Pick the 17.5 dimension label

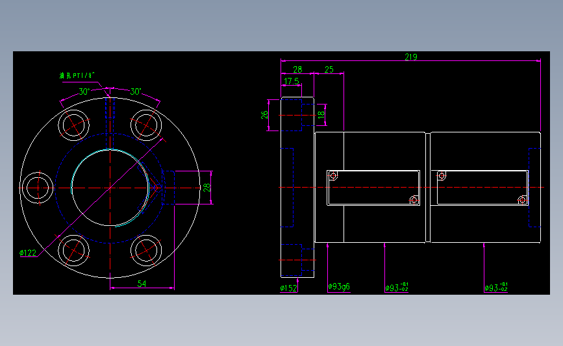pos(291,81)
